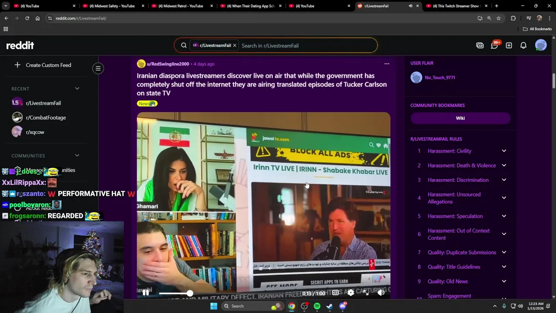Screen dimensions: 556x313
Task: Mute the video volume
Action: tap(381, 293)
